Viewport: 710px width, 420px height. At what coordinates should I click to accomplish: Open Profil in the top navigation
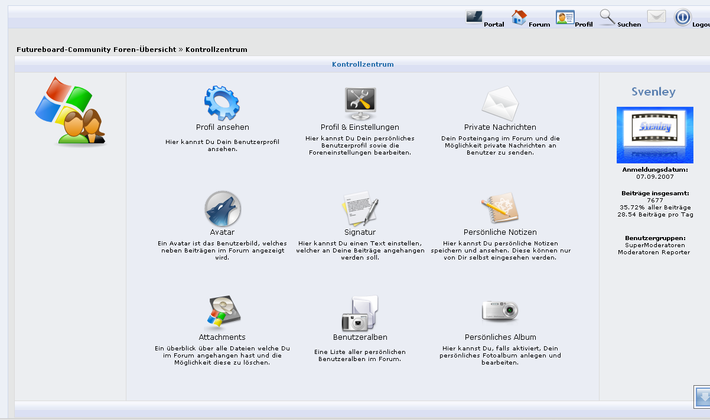(x=574, y=18)
